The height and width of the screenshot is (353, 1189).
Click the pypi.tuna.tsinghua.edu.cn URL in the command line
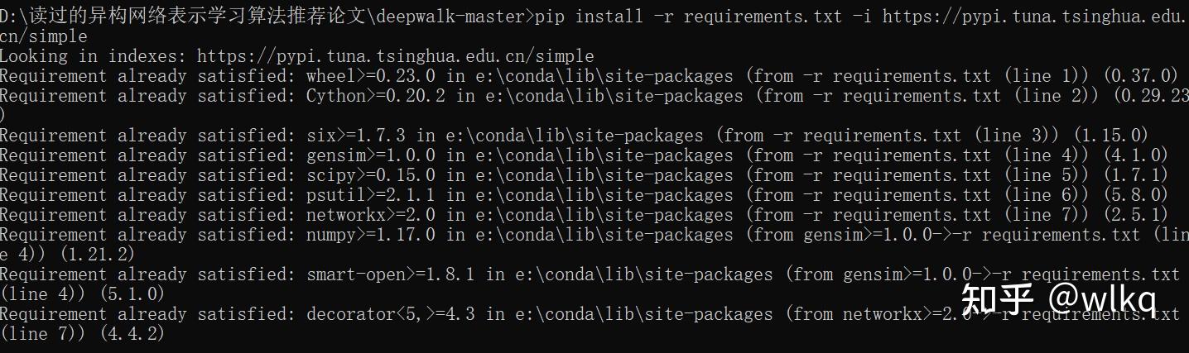tap(1035, 17)
